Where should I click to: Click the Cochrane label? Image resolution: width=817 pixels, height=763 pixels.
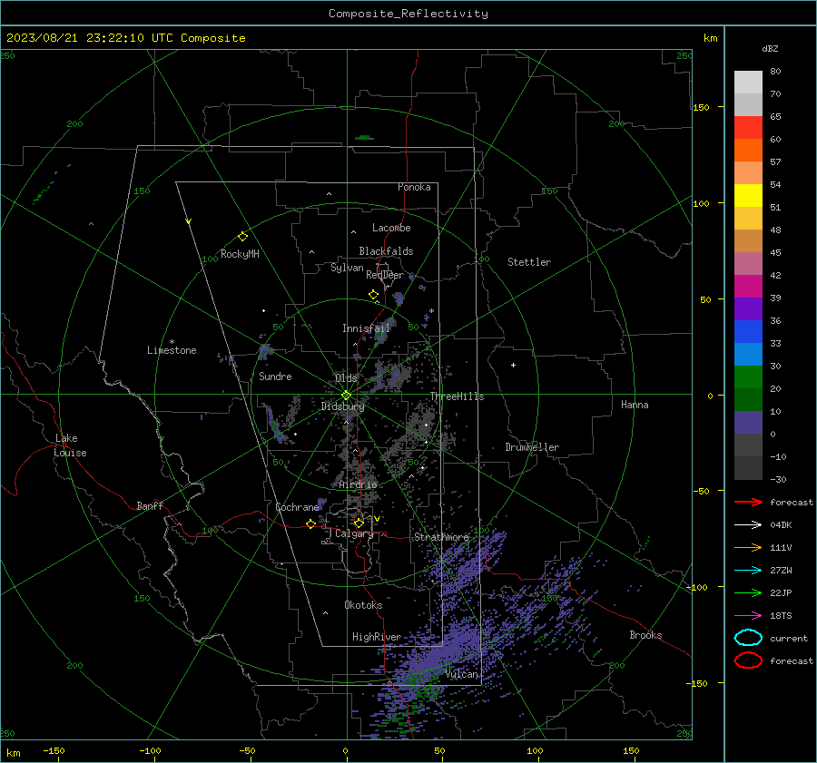coord(297,507)
